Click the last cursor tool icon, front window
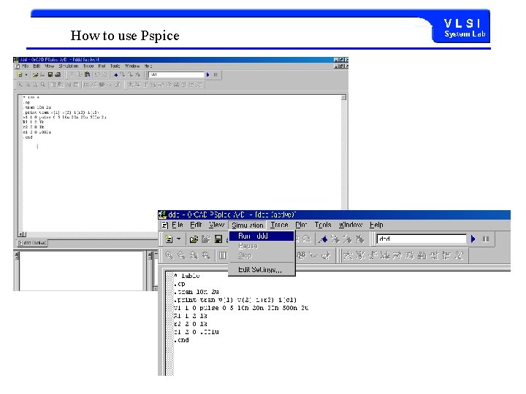 459,255
